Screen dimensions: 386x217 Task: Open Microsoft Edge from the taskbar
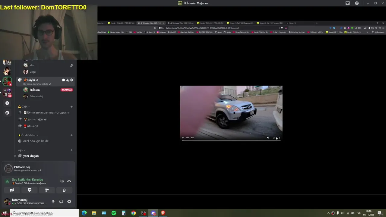[x=84, y=213]
